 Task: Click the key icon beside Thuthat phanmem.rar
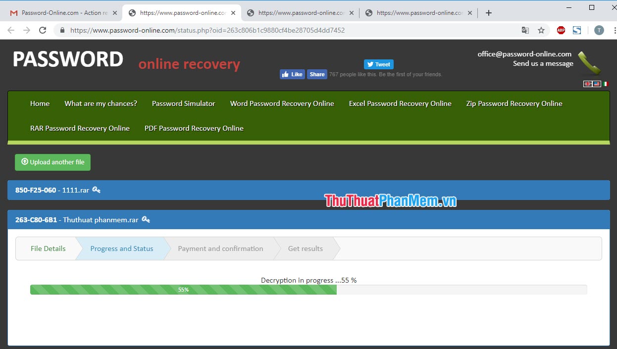click(x=146, y=219)
